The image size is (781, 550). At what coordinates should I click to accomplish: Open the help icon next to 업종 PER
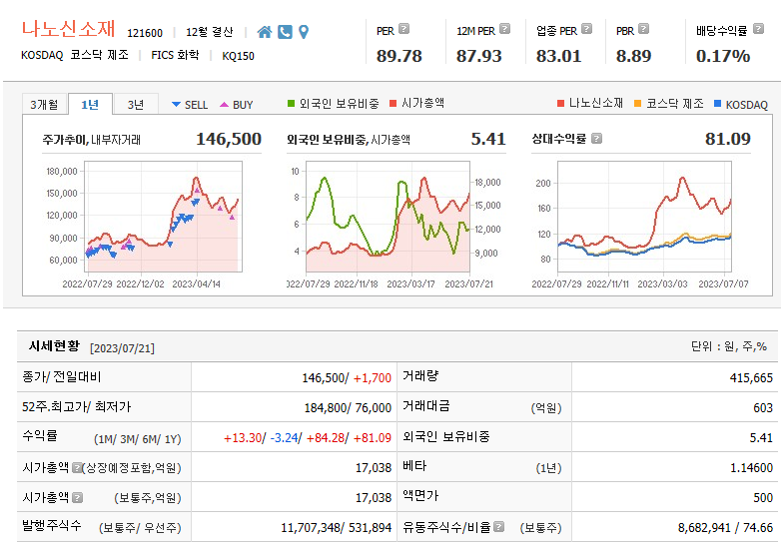[586, 29]
